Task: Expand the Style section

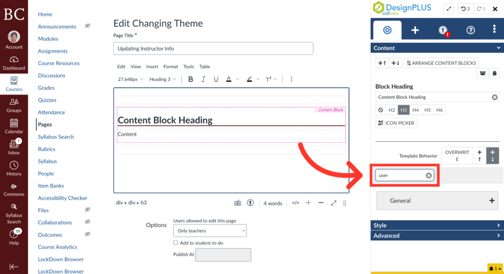Action: (x=437, y=225)
